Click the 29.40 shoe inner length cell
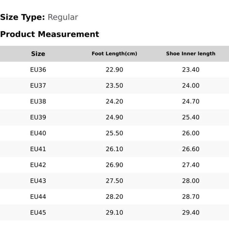This screenshot has width=229, height=229. [191, 213]
